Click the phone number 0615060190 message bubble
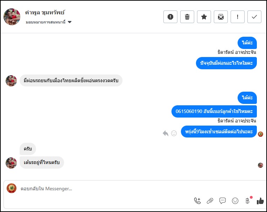Screen dimensions: 267x212 (x=214, y=111)
